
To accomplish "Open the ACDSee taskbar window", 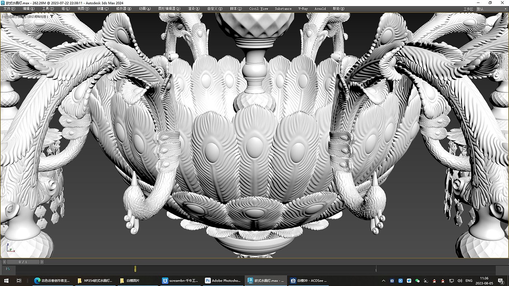I will point(308,281).
